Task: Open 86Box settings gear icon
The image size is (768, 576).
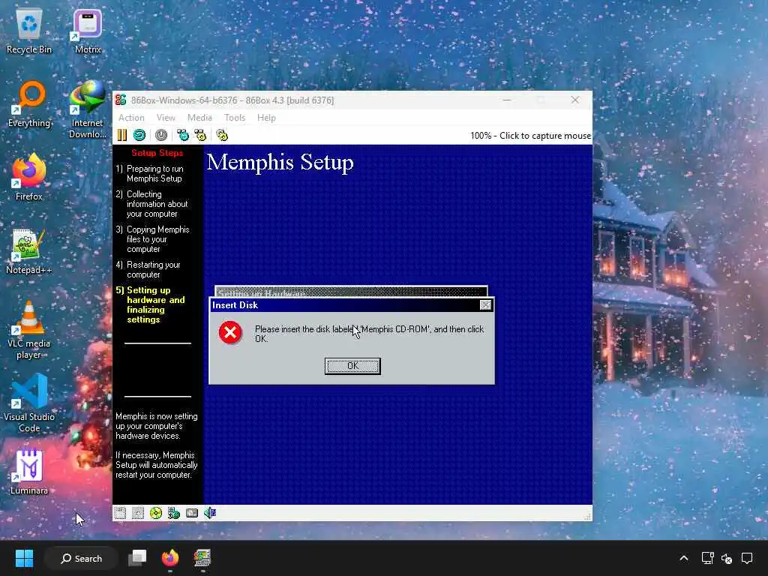Action: [222, 135]
